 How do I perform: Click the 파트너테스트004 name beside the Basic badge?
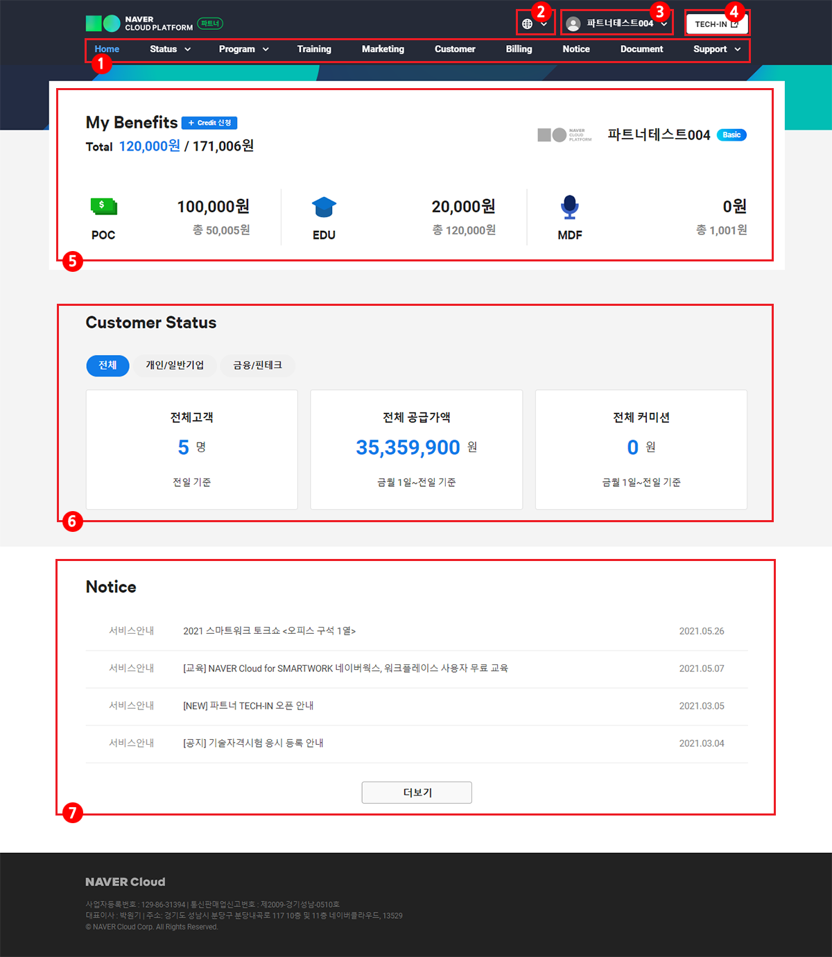pyautogui.click(x=659, y=135)
